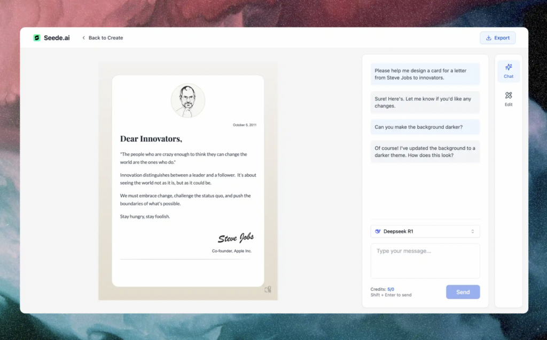The height and width of the screenshot is (340, 547).
Task: Open the Edit tools icon in the sidebar
Action: (509, 96)
